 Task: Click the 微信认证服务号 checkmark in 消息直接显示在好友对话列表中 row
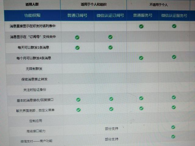pos(174,26)
